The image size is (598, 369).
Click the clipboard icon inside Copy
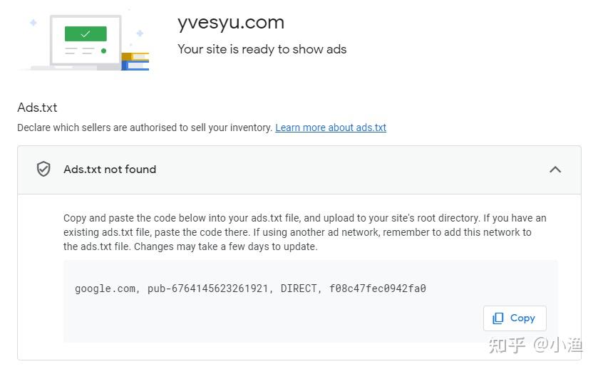(498, 318)
